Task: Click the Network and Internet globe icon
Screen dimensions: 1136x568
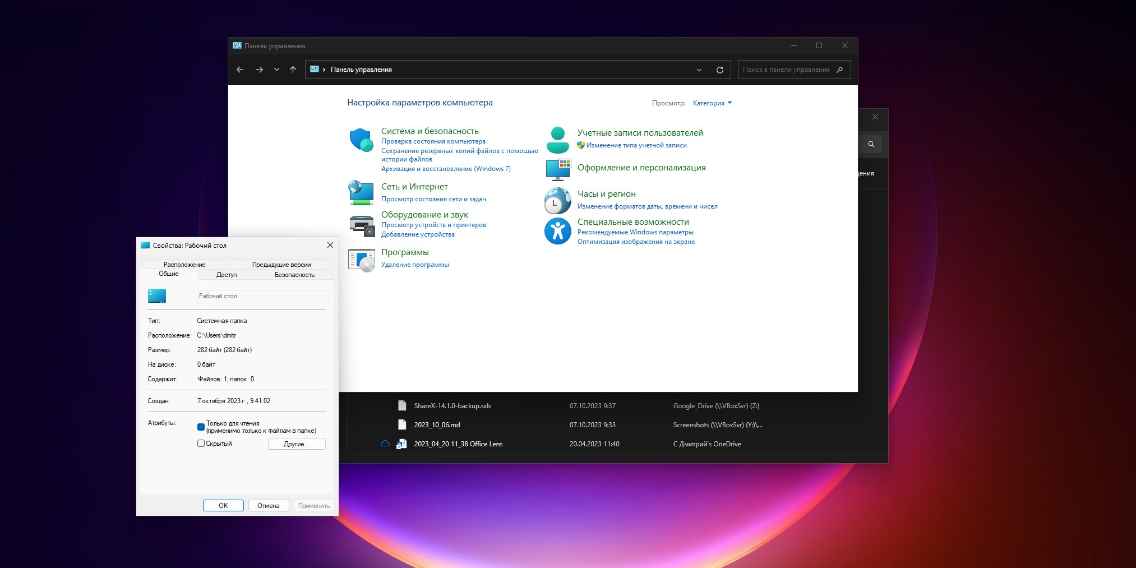Action: point(361,193)
